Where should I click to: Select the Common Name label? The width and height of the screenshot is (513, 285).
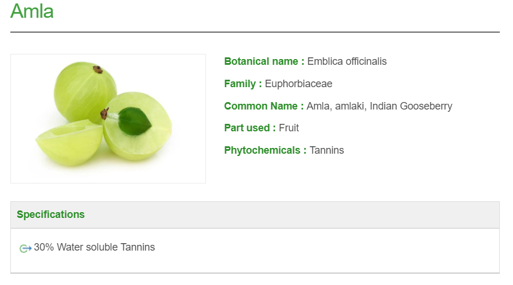(x=264, y=106)
